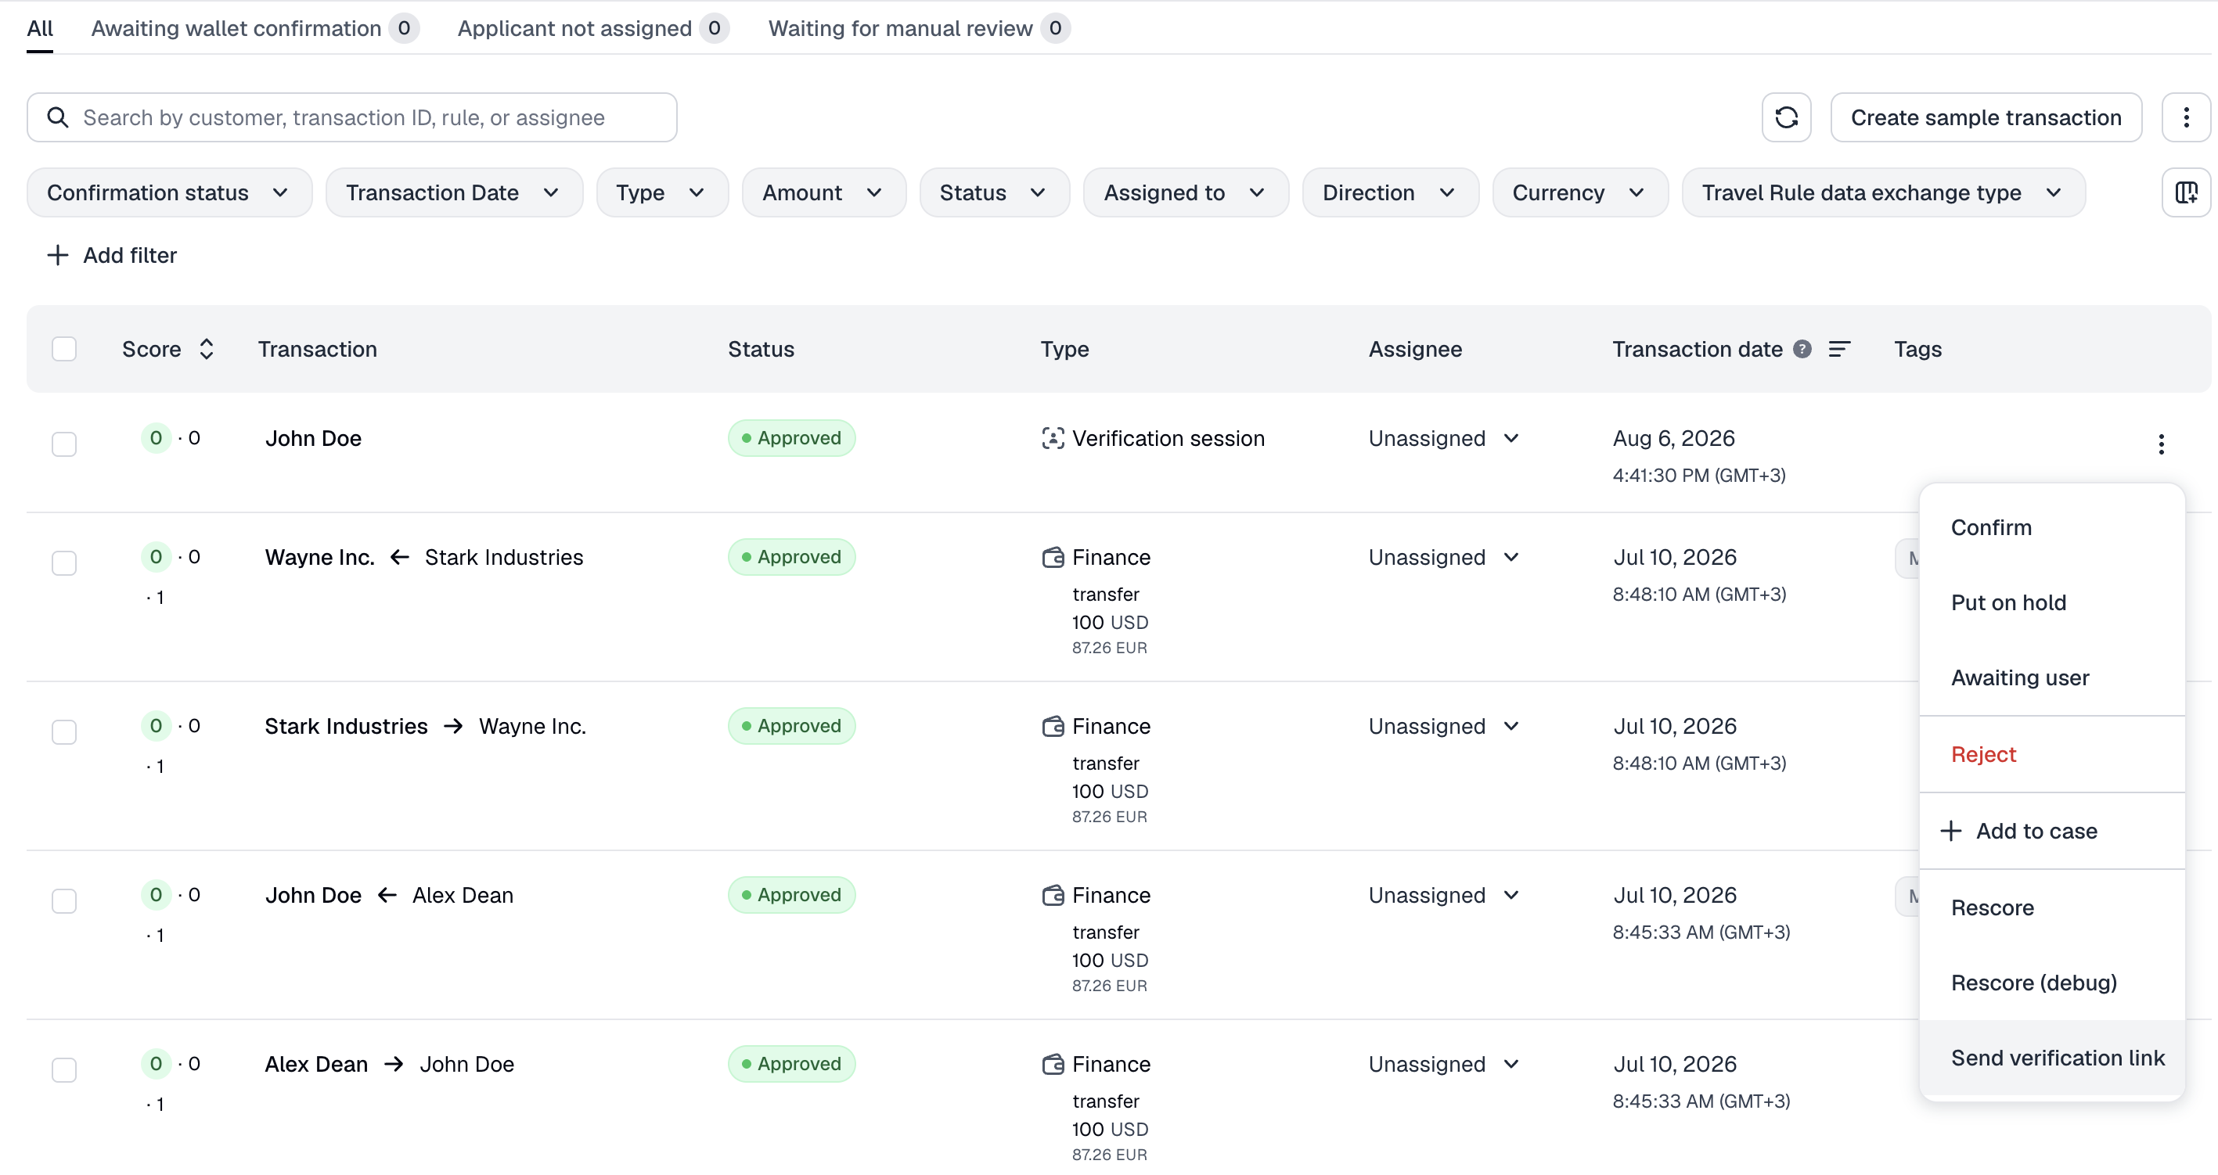Open the three-dot menu beside Create sample transaction
The height and width of the screenshot is (1175, 2218).
pyautogui.click(x=2185, y=117)
